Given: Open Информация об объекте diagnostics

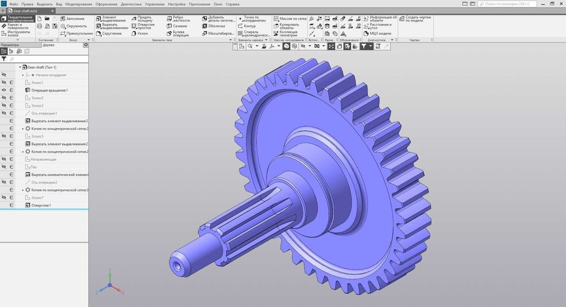Looking at the screenshot, I should point(380,19).
